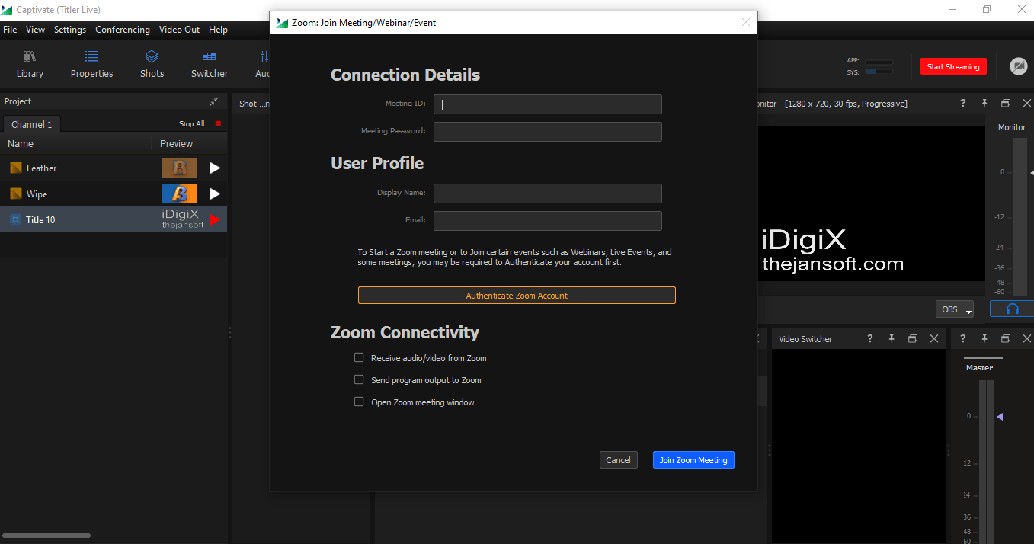
Task: Click the Preview column header
Action: [x=176, y=144]
